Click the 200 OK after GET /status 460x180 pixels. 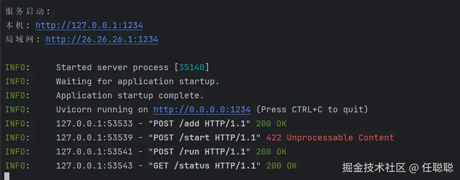[281, 166]
